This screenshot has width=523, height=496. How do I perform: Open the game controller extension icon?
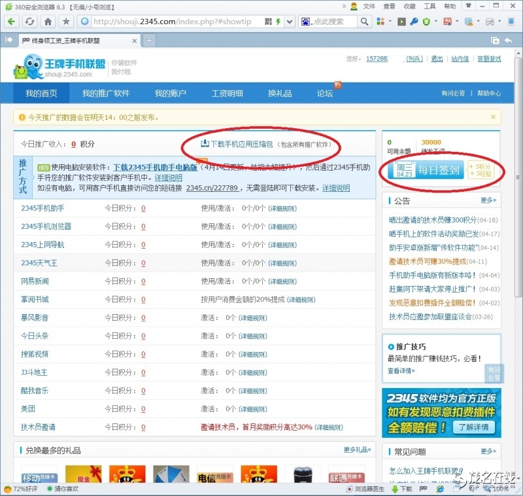(491, 21)
